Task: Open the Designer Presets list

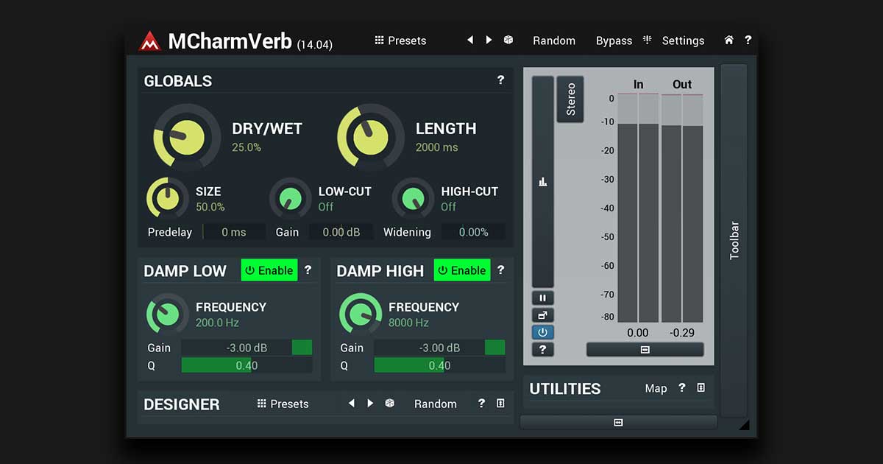Action: point(283,404)
